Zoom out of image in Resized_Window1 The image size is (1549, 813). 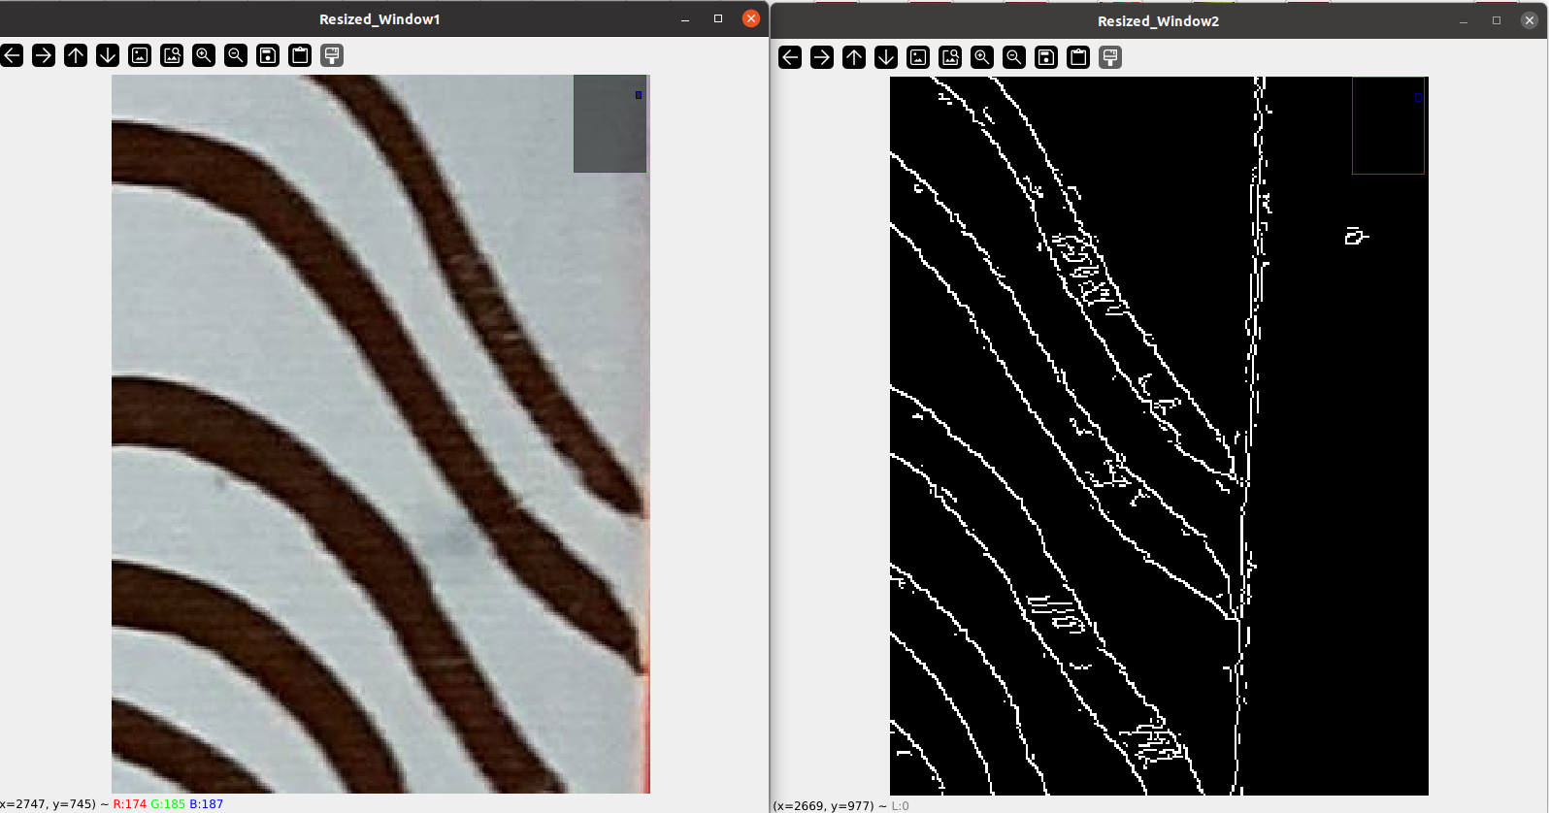click(x=236, y=55)
